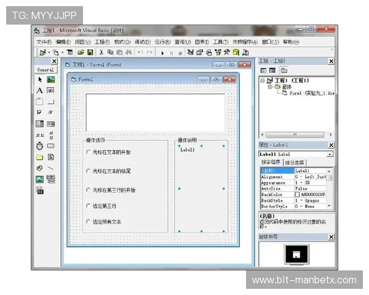369x295 pixels.
Task: Select the OptionButton control in the toolbox
Action: (50, 112)
